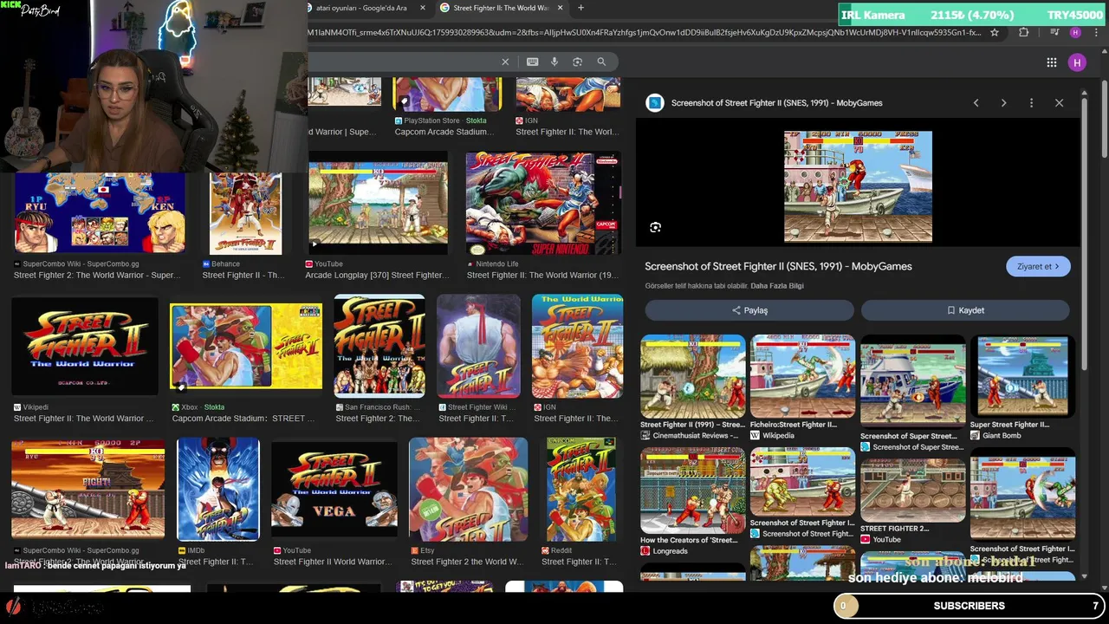Go to next image in preview panel
Screen dimensions: 1109x624
1003,102
